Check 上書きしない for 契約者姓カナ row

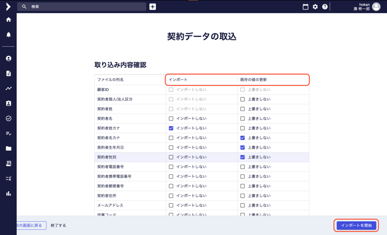(243, 128)
